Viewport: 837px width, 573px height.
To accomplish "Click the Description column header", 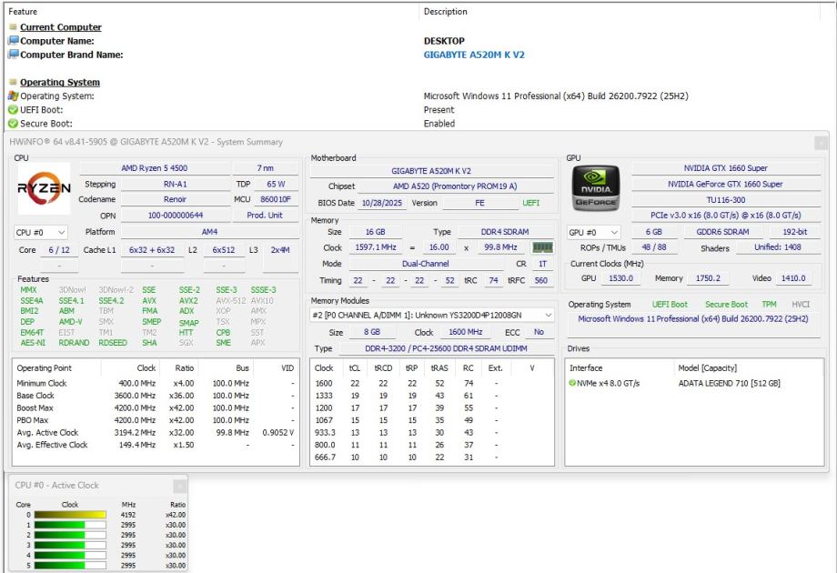I will coord(445,12).
